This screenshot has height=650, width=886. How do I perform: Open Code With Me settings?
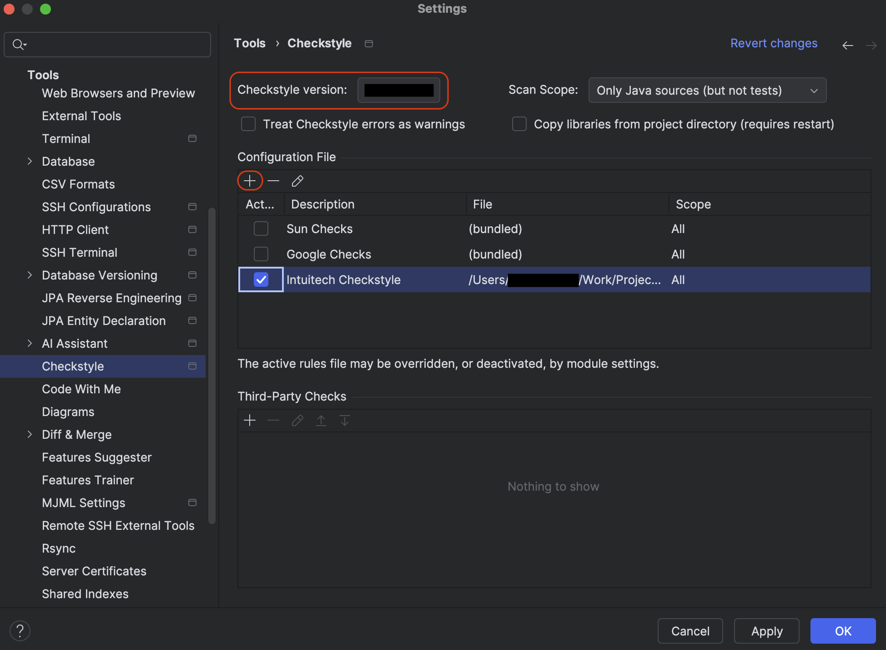[81, 389]
